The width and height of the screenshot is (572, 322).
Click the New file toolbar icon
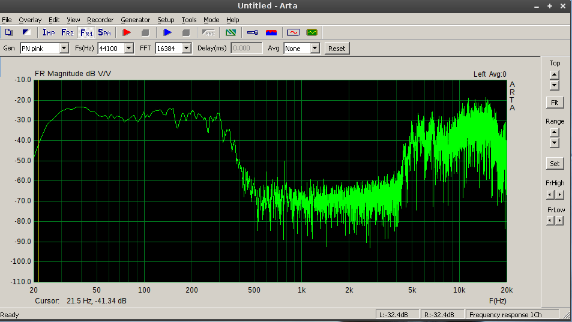point(9,32)
